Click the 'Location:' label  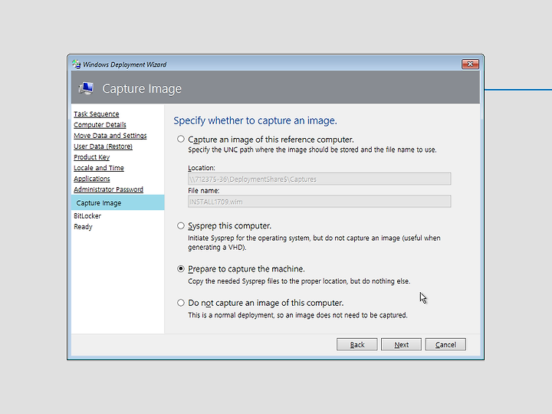pos(202,168)
